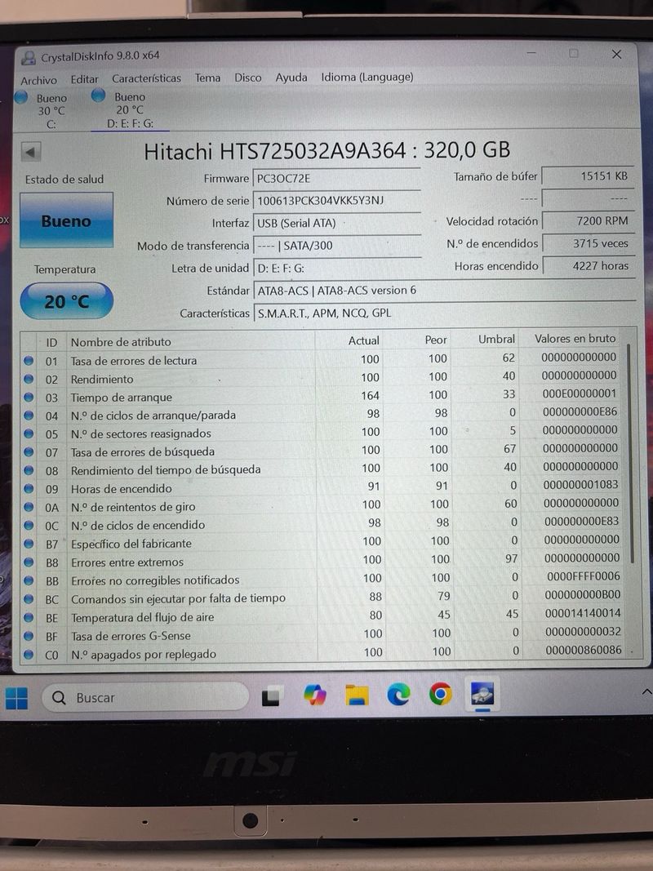Open the Ayuda menu

291,78
